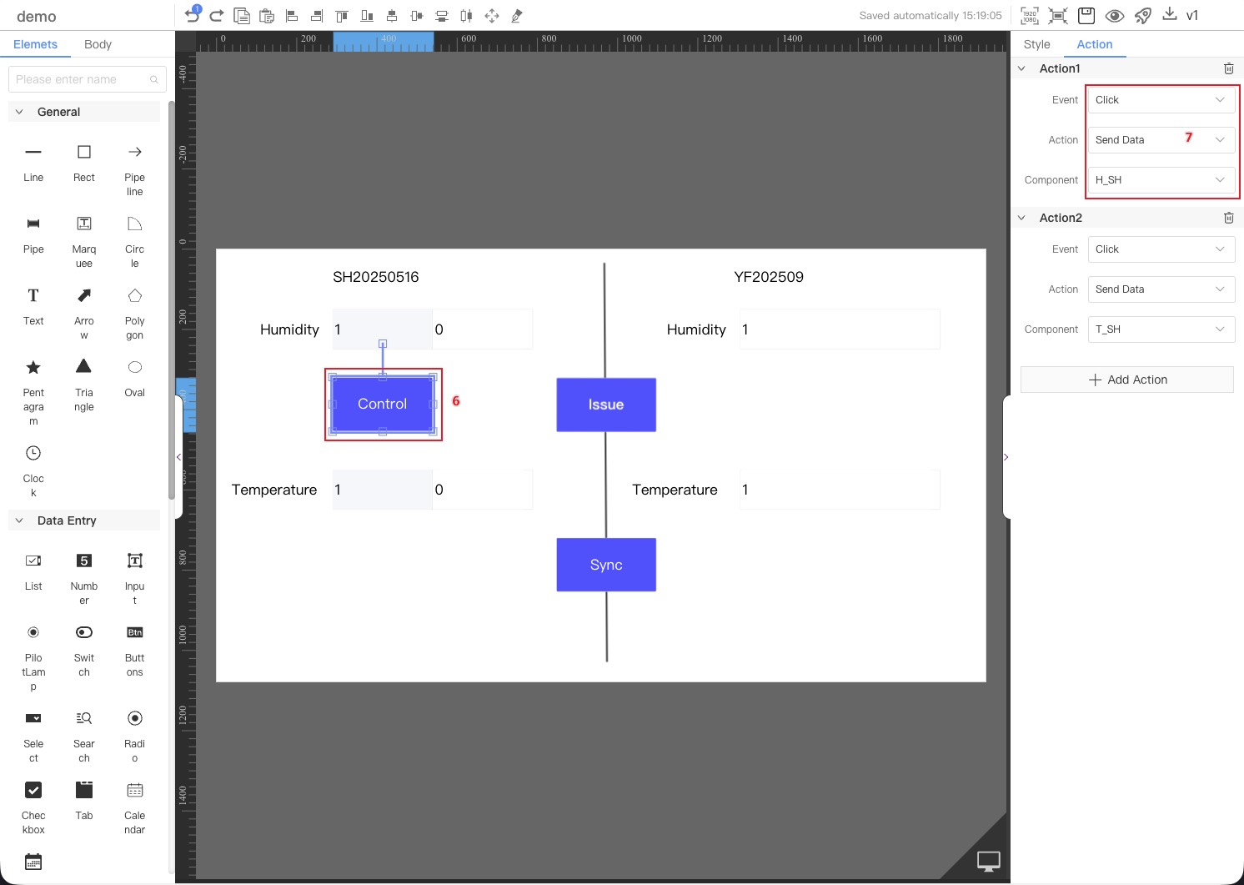This screenshot has width=1244, height=885.
Task: Delete Action1 with trash icon
Action: point(1228,68)
